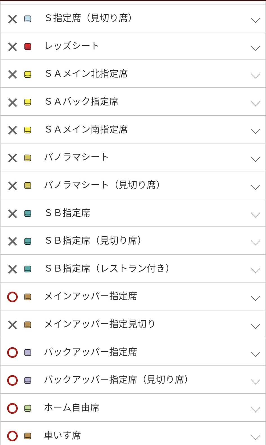Tap the ＳＢ指定席（見切り席） label
Screen dimensions: 266x445
tap(93, 241)
